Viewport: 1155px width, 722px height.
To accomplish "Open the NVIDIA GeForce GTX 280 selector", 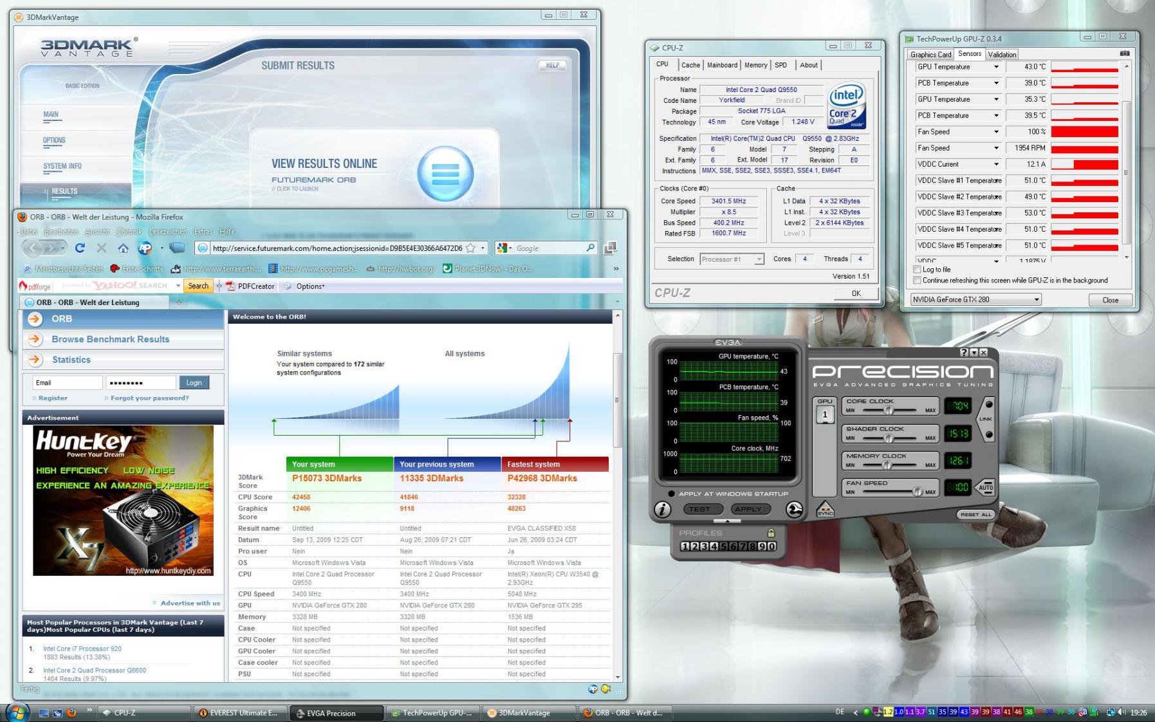I will coord(975,299).
